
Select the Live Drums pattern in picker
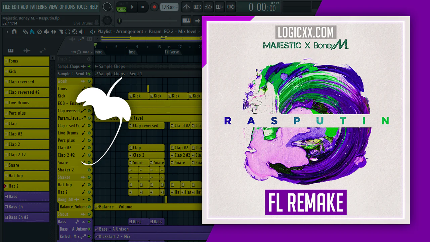click(27, 103)
